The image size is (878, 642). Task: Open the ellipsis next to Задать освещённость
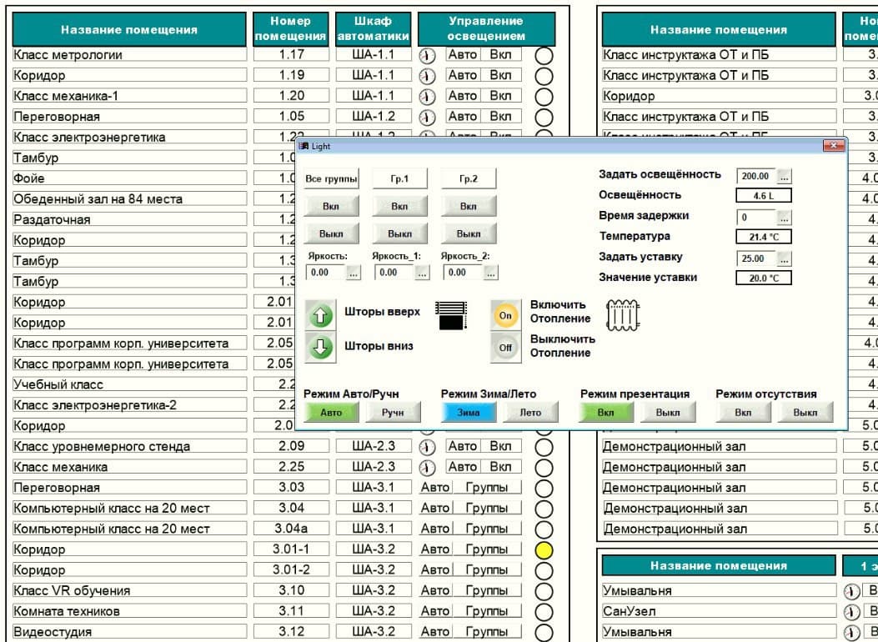785,176
